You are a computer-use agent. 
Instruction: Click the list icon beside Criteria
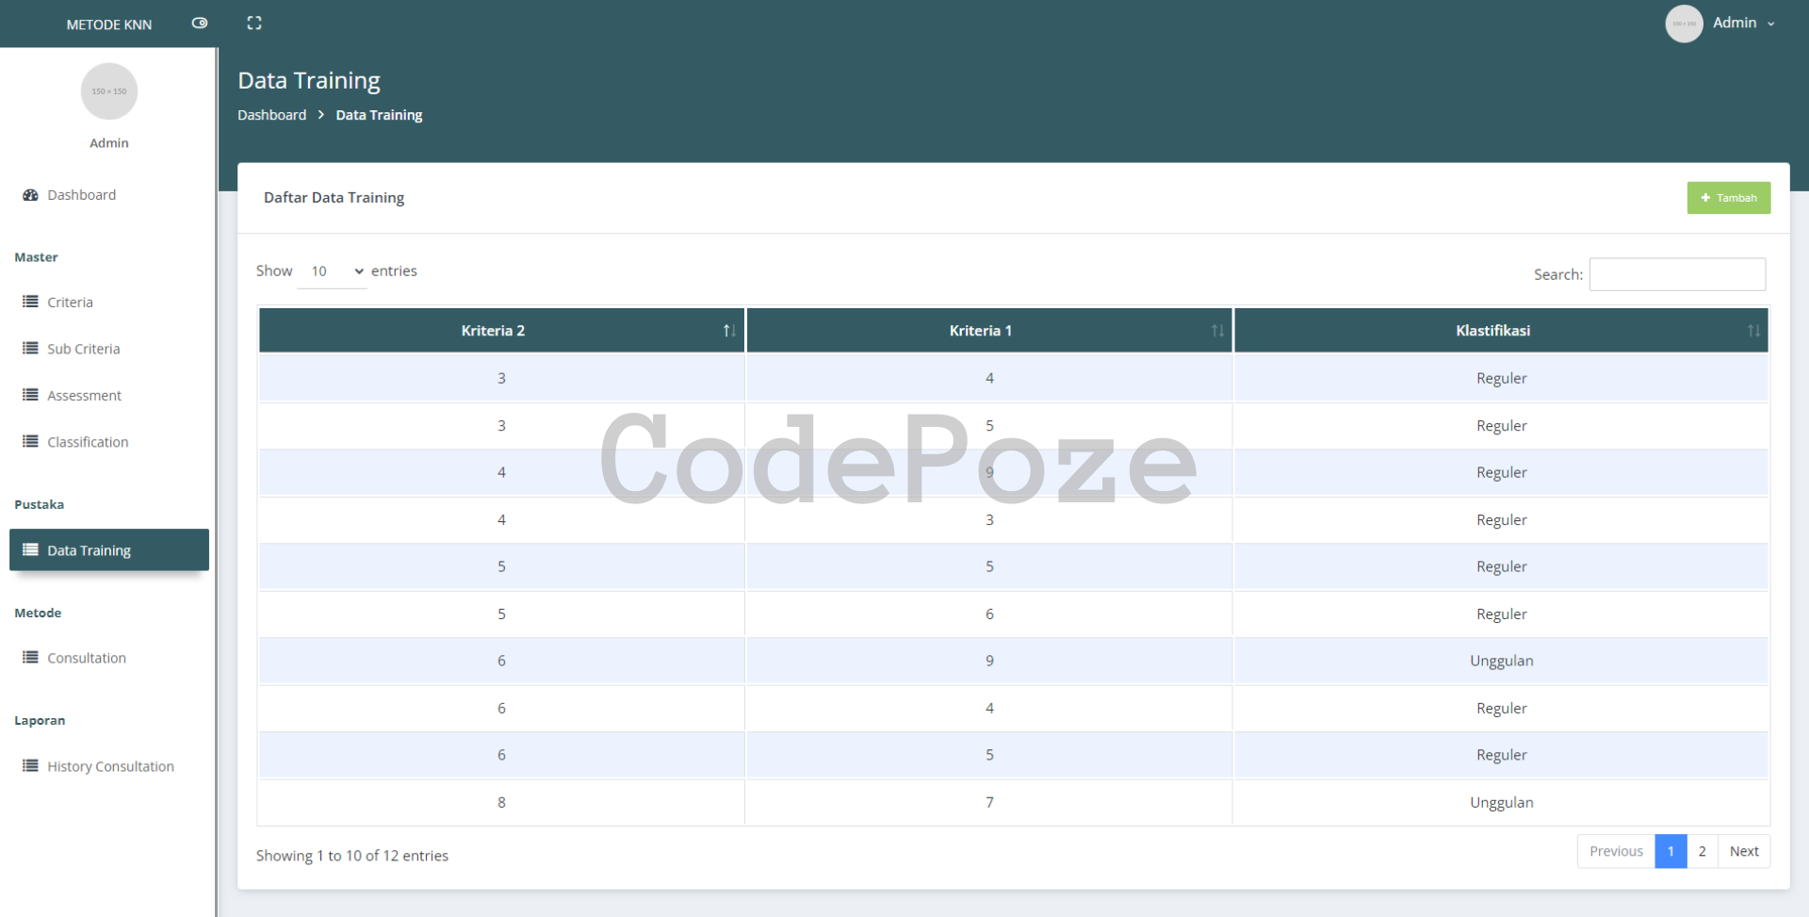coord(30,302)
